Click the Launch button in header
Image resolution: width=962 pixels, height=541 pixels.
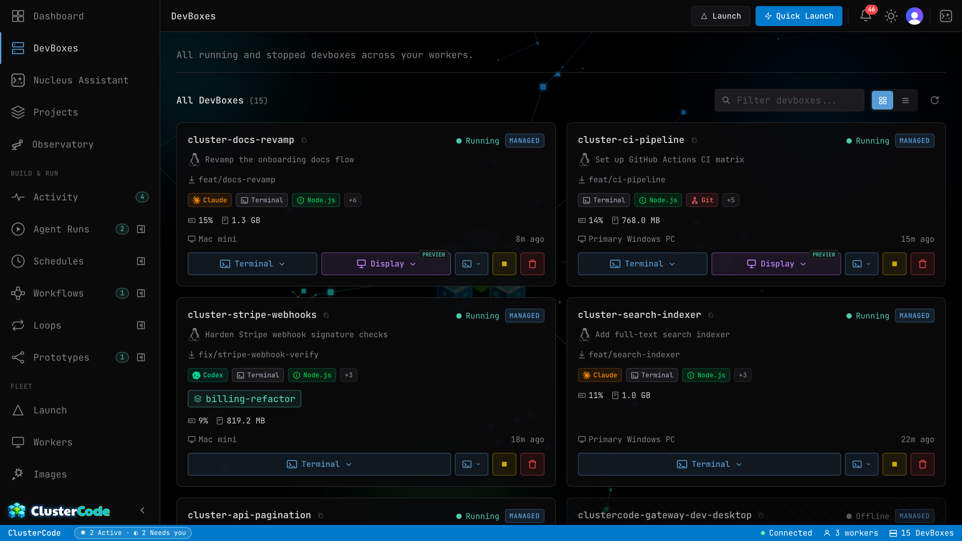(x=721, y=16)
